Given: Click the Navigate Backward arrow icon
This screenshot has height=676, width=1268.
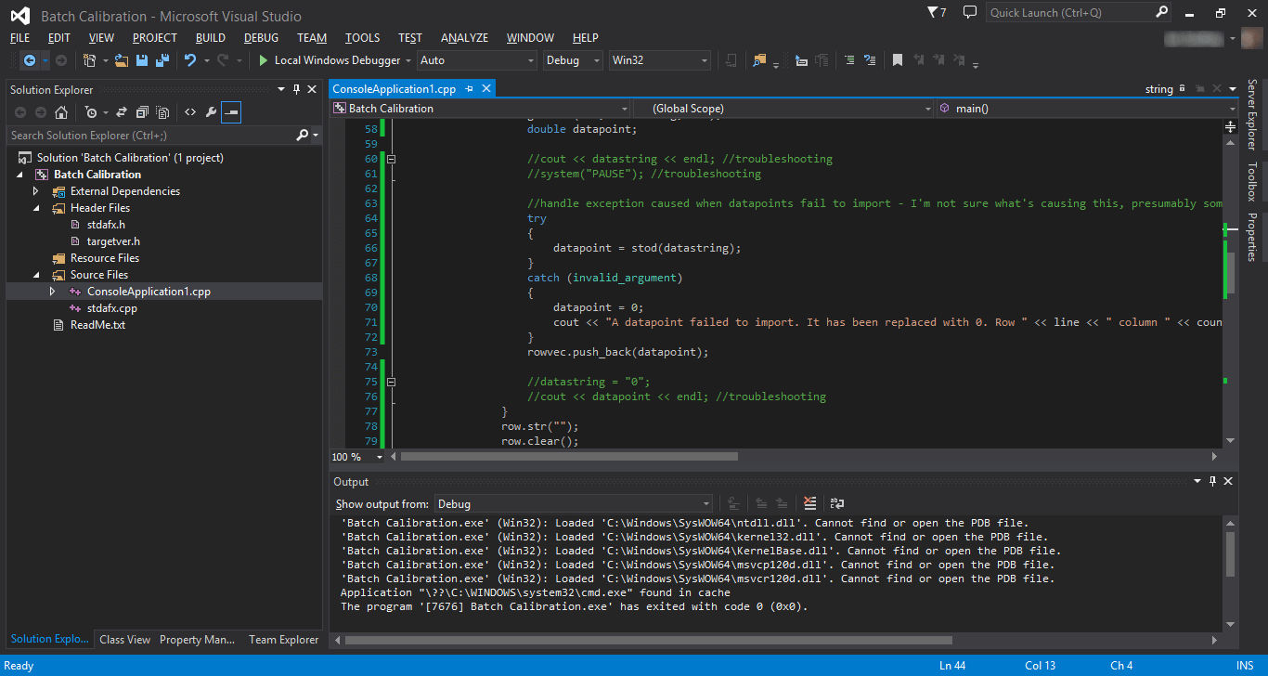Looking at the screenshot, I should click(31, 59).
